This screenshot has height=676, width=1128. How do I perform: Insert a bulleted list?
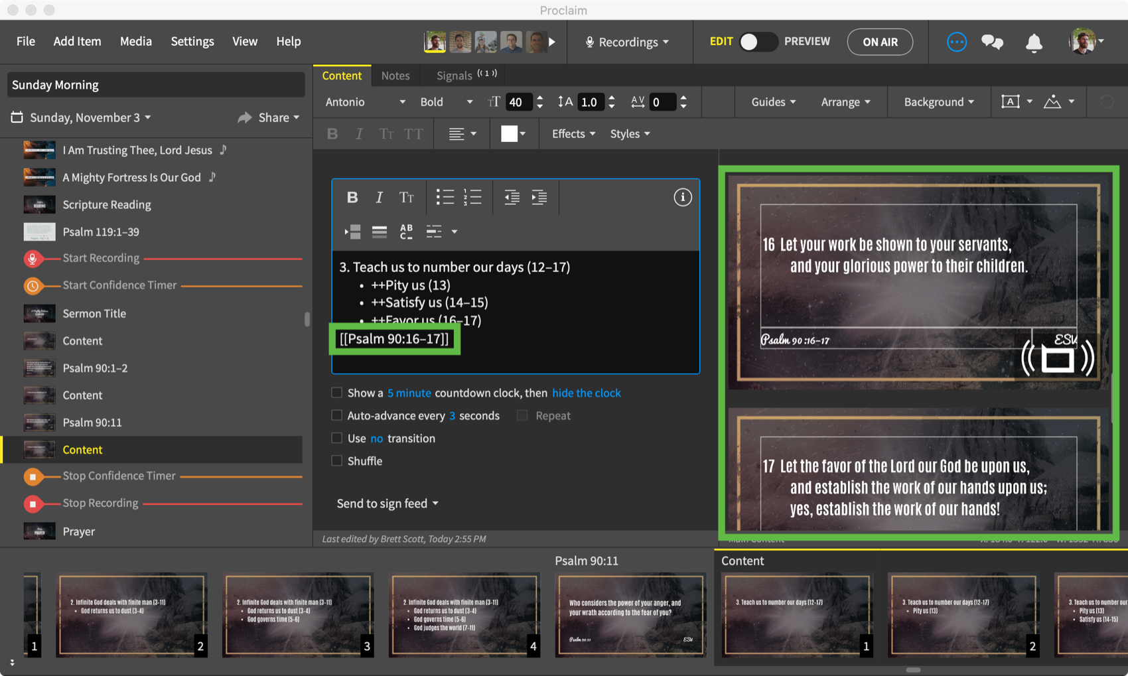445,197
